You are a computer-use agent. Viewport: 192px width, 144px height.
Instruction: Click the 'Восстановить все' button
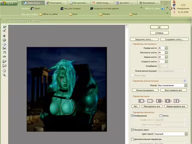[173, 90]
